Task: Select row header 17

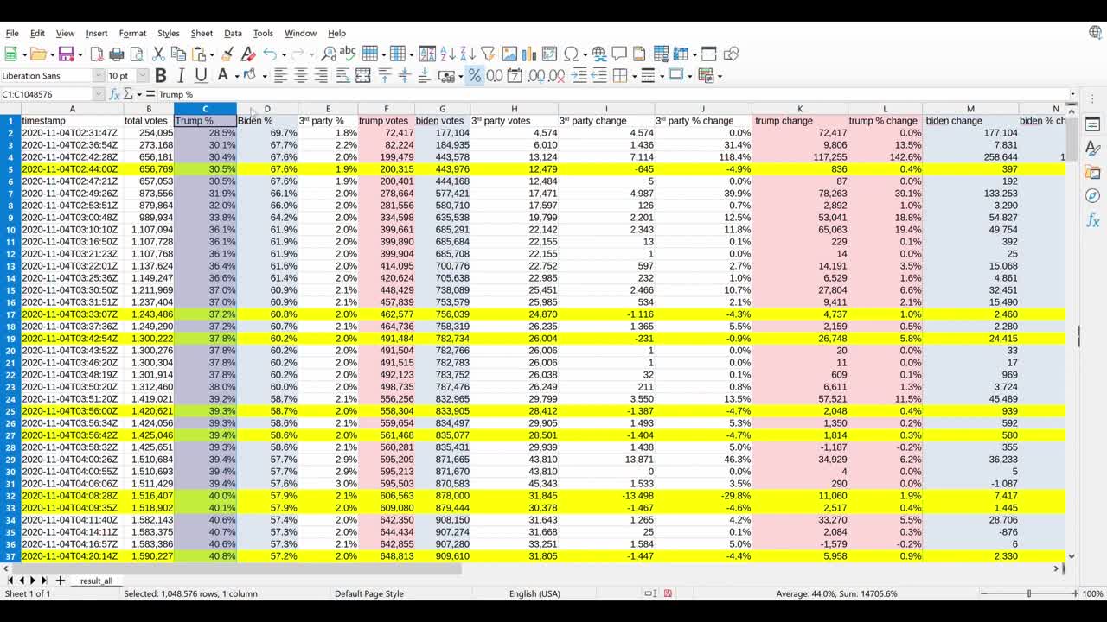Action: point(10,314)
